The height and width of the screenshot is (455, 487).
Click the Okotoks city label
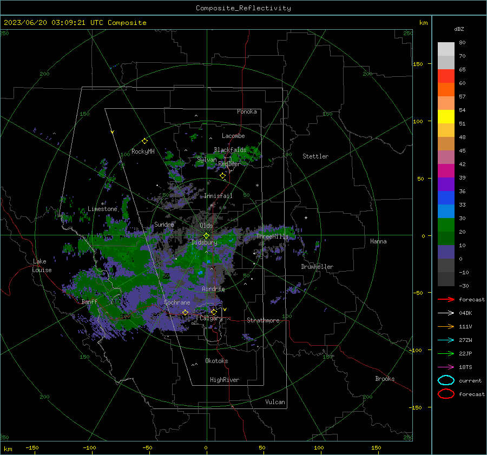point(216,361)
